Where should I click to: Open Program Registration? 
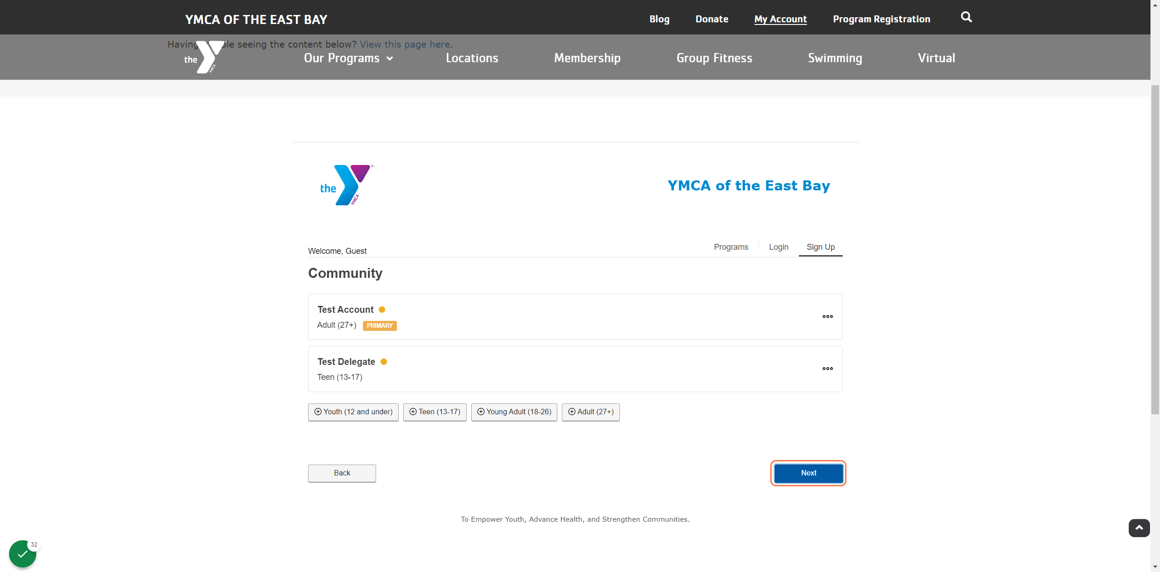pyautogui.click(x=881, y=19)
